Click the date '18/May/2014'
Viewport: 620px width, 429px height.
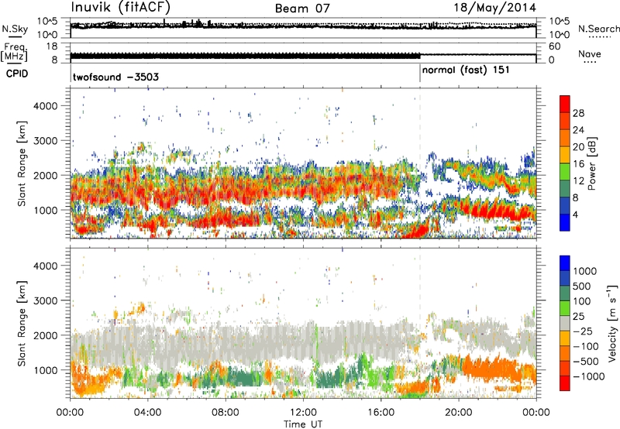[x=495, y=8]
